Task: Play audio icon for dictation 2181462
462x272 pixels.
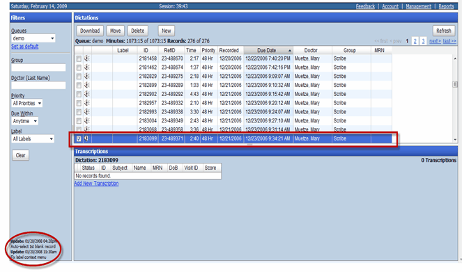Action: point(87,67)
